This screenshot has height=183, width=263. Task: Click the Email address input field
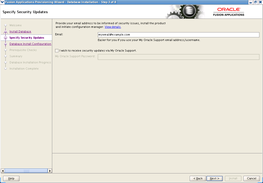[x=179, y=35]
